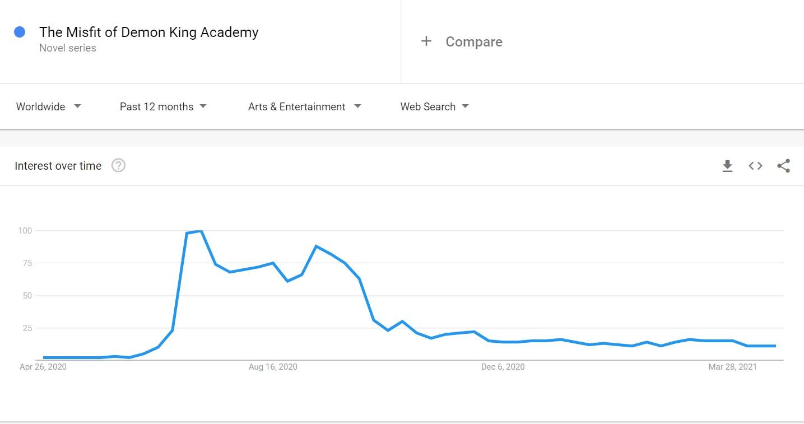Expand the Web Search type dropdown
The image size is (804, 424).
(x=434, y=106)
